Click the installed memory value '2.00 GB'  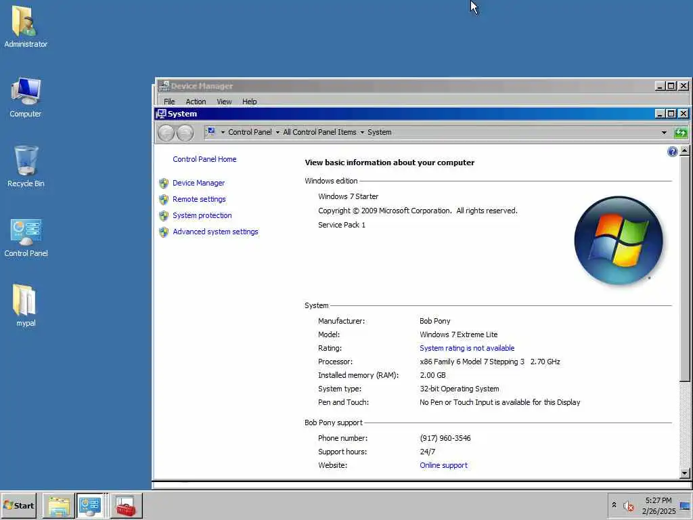[x=432, y=375]
